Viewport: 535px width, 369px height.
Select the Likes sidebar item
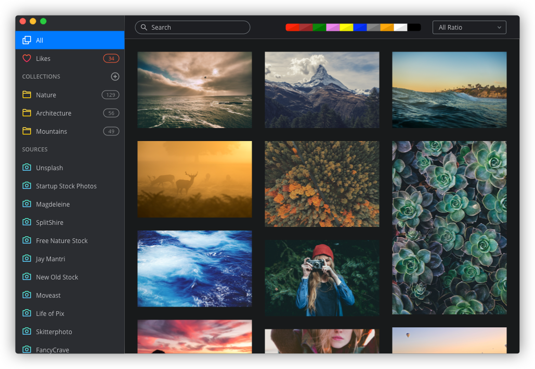click(43, 58)
